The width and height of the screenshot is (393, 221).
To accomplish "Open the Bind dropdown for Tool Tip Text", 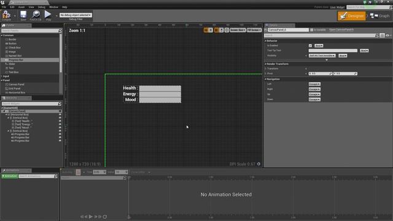I will tap(364, 50).
